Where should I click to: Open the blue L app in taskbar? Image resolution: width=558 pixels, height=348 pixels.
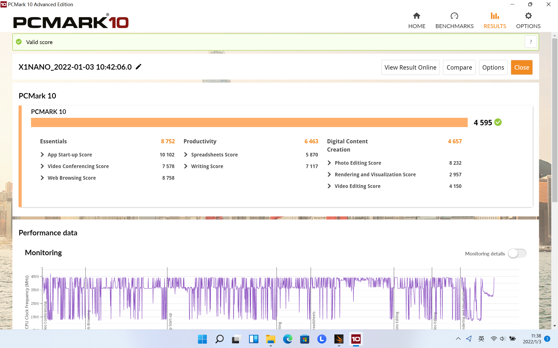[322, 339]
